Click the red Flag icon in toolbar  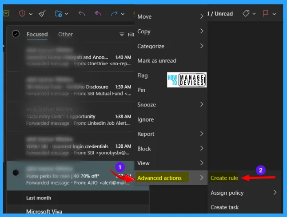[266, 13]
